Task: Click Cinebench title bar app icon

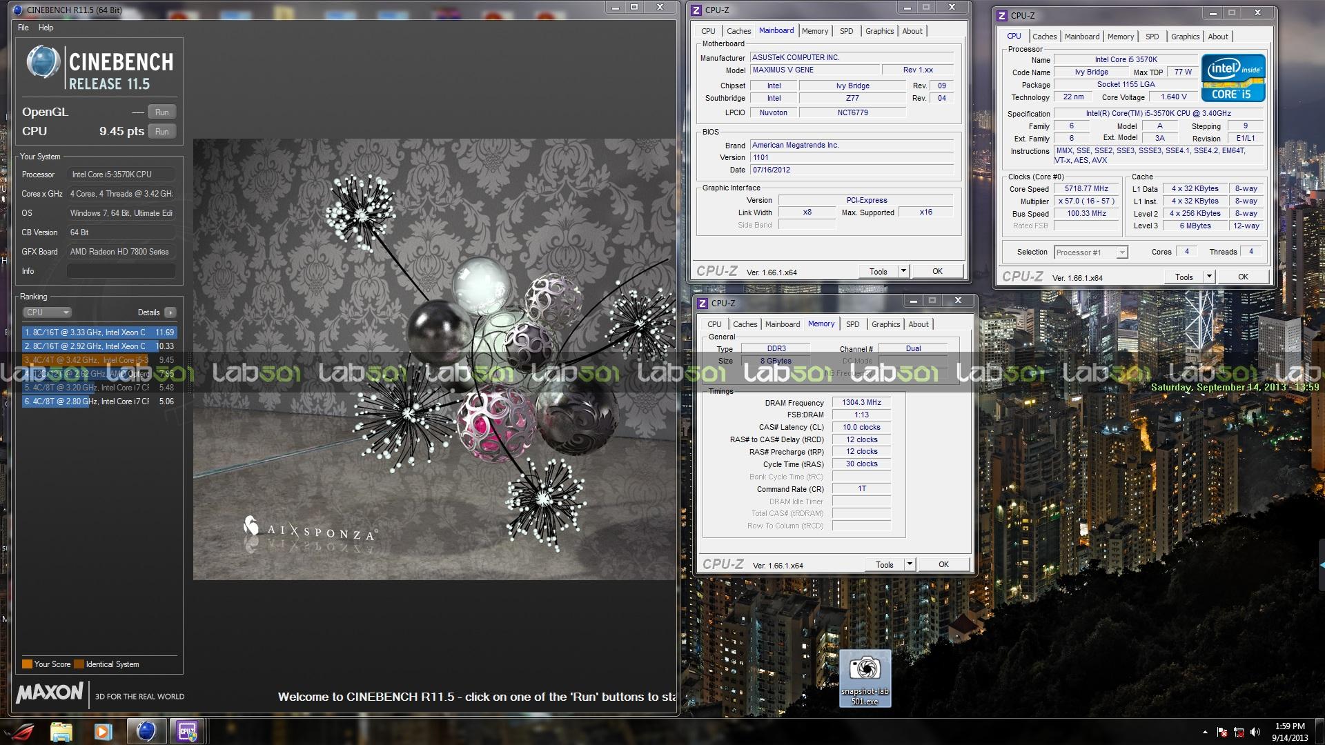Action: click(x=18, y=10)
